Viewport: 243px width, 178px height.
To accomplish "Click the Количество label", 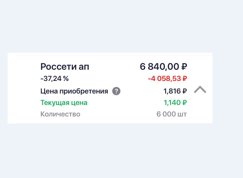I will point(60,114).
